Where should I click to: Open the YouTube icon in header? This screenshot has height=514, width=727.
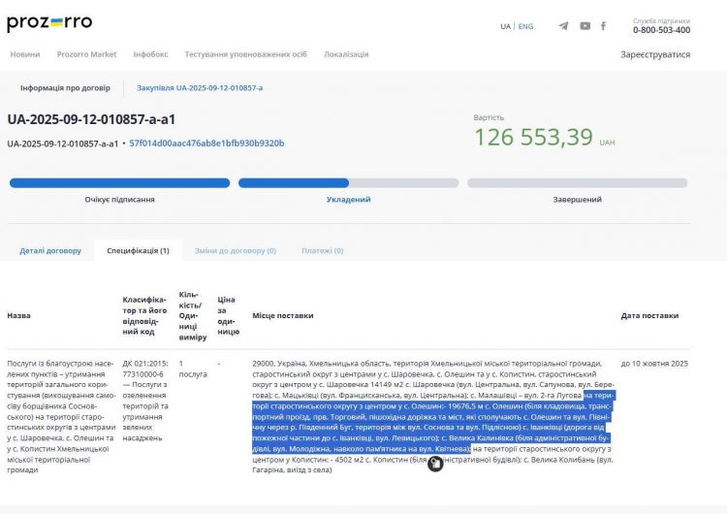[x=585, y=26]
